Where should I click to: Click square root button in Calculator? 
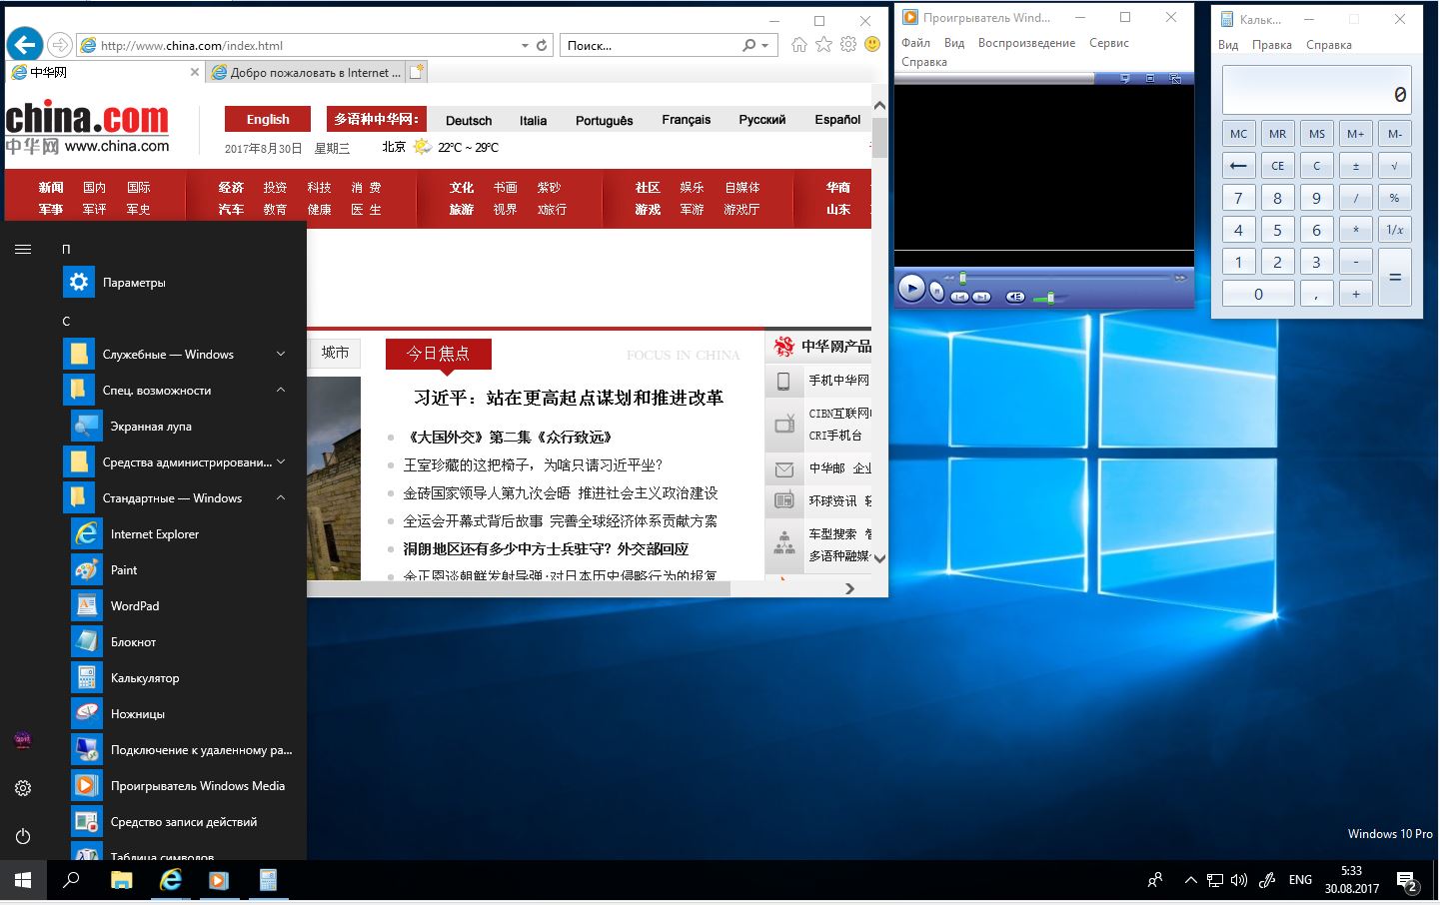point(1394,166)
